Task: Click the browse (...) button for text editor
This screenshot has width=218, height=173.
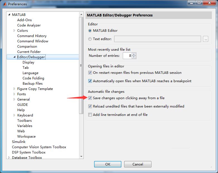Action: click(x=206, y=39)
